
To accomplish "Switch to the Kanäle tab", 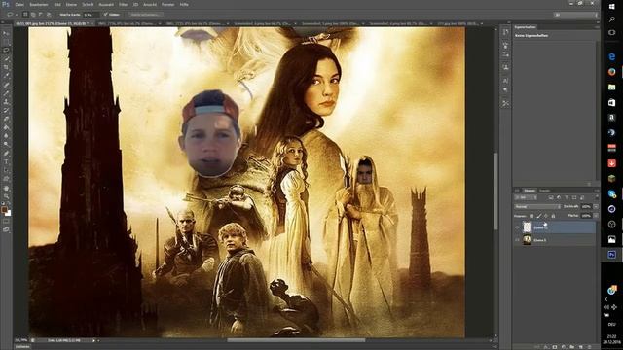I will pyautogui.click(x=545, y=191).
